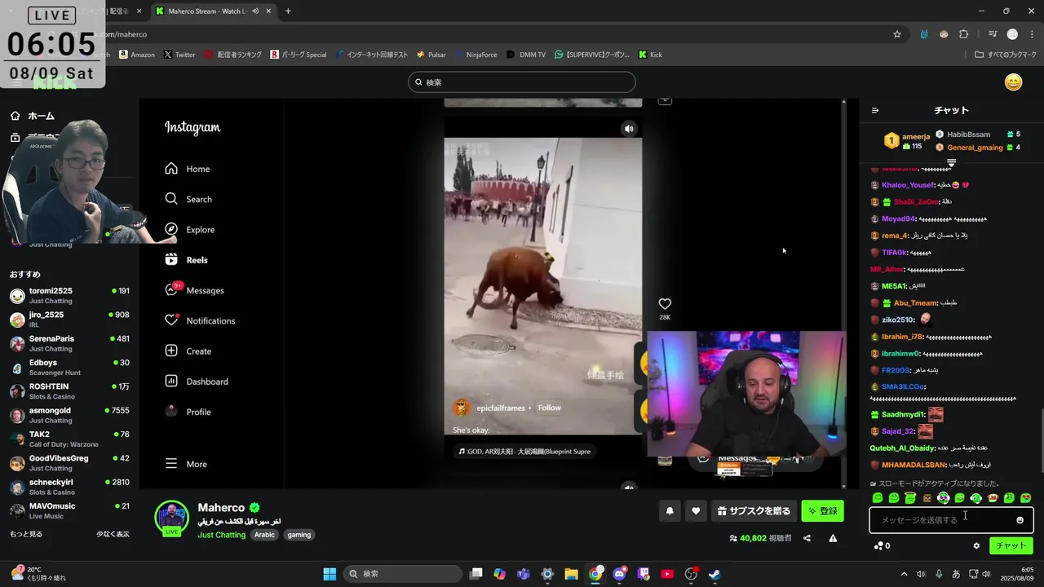Open chat settings gear icon
The image size is (1044, 587).
(976, 545)
